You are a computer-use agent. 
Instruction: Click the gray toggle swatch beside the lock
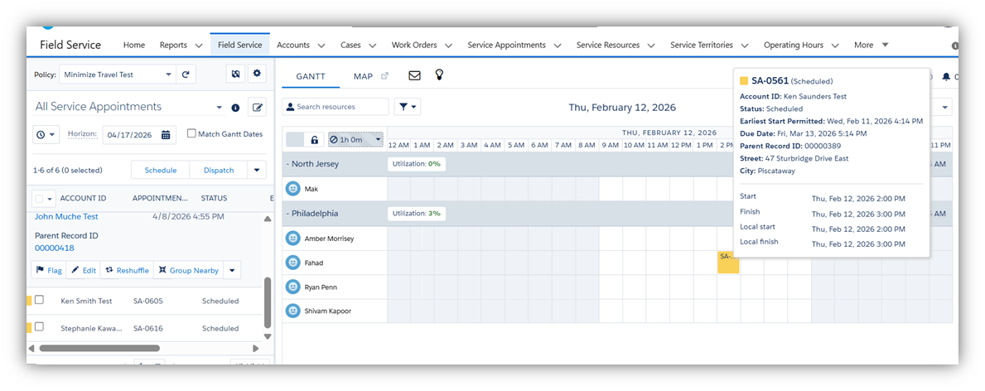click(x=295, y=139)
